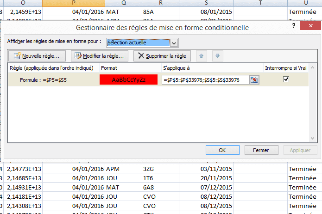Select column O header

(x=23, y=3)
